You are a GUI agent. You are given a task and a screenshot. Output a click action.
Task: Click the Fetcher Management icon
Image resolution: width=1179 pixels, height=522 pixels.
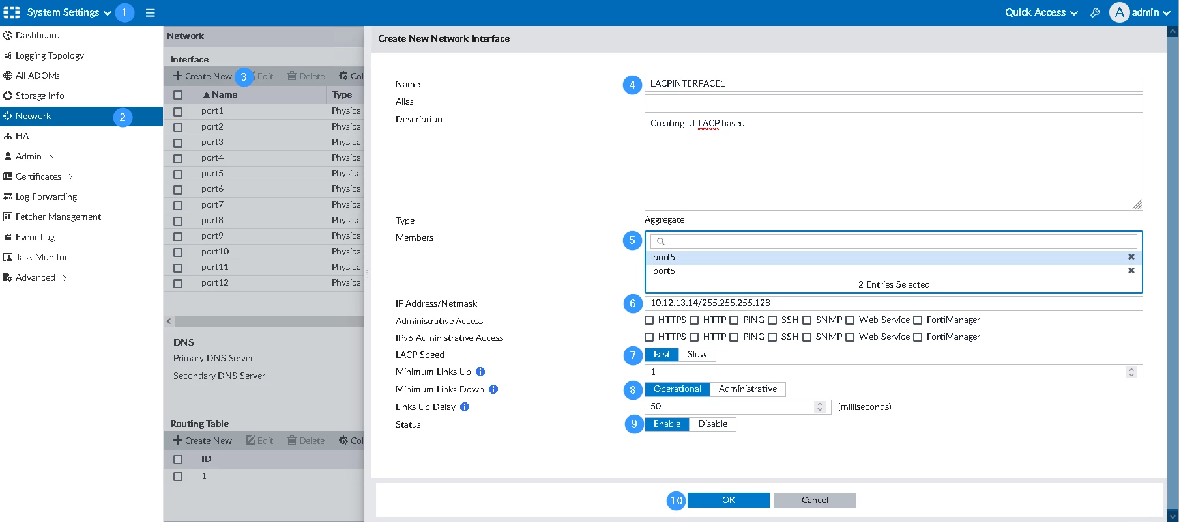click(8, 217)
